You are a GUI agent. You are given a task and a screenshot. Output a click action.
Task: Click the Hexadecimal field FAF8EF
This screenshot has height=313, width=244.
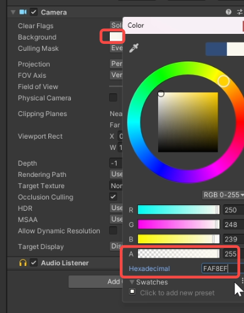pyautogui.click(x=223, y=268)
